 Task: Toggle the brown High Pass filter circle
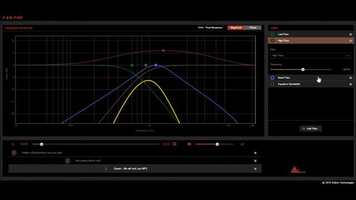tap(273, 41)
